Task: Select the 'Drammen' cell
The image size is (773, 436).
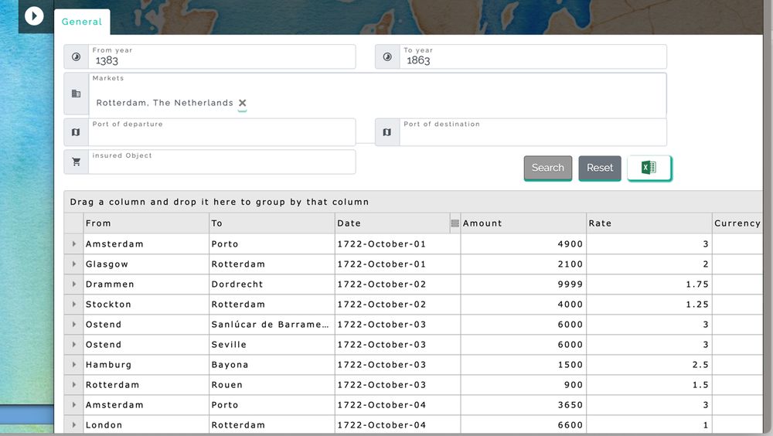Action: 146,284
